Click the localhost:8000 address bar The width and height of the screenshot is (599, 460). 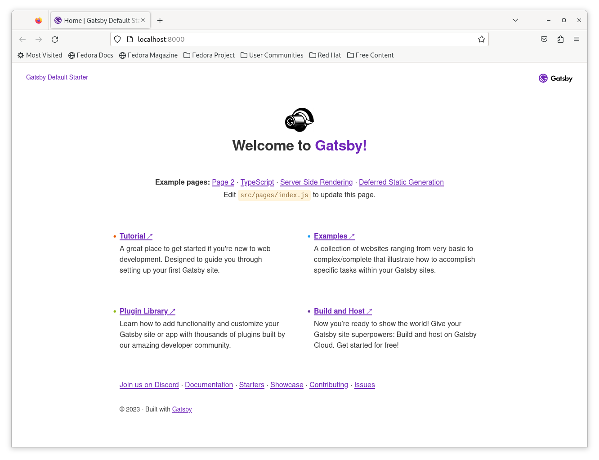click(297, 40)
